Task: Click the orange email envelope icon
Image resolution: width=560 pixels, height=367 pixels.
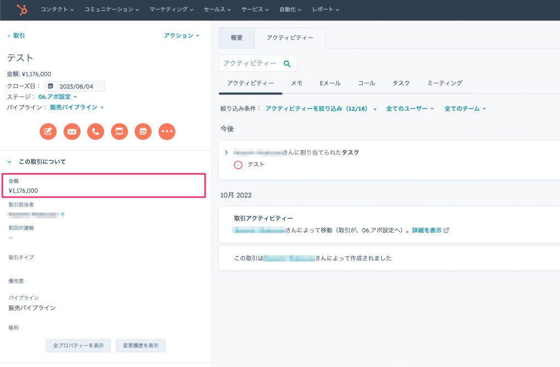Action: pos(72,132)
